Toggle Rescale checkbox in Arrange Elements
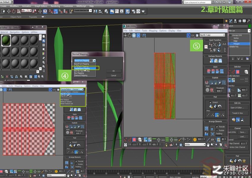The image size is (252, 178). point(217,127)
